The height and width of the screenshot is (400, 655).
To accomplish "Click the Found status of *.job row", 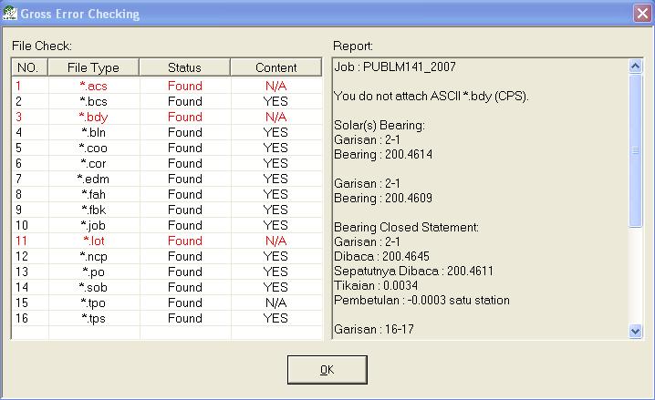I will (x=185, y=225).
